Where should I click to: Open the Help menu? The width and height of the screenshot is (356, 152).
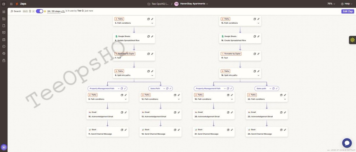pos(347,4)
